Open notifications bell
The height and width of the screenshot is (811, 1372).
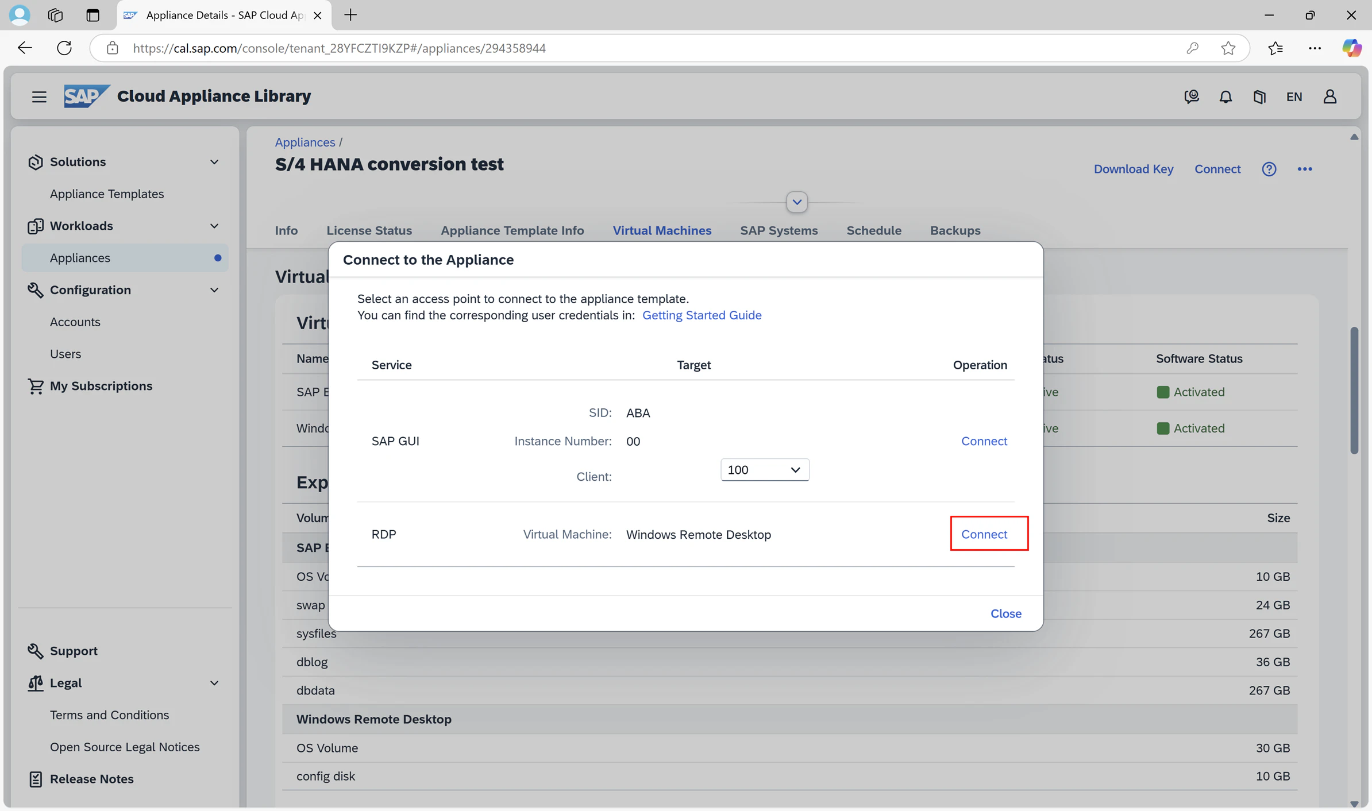pyautogui.click(x=1225, y=96)
